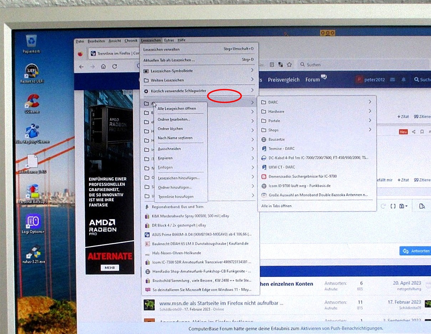
Task: Select the Restart to UEFI desktop shortcut
Action: tap(31, 74)
